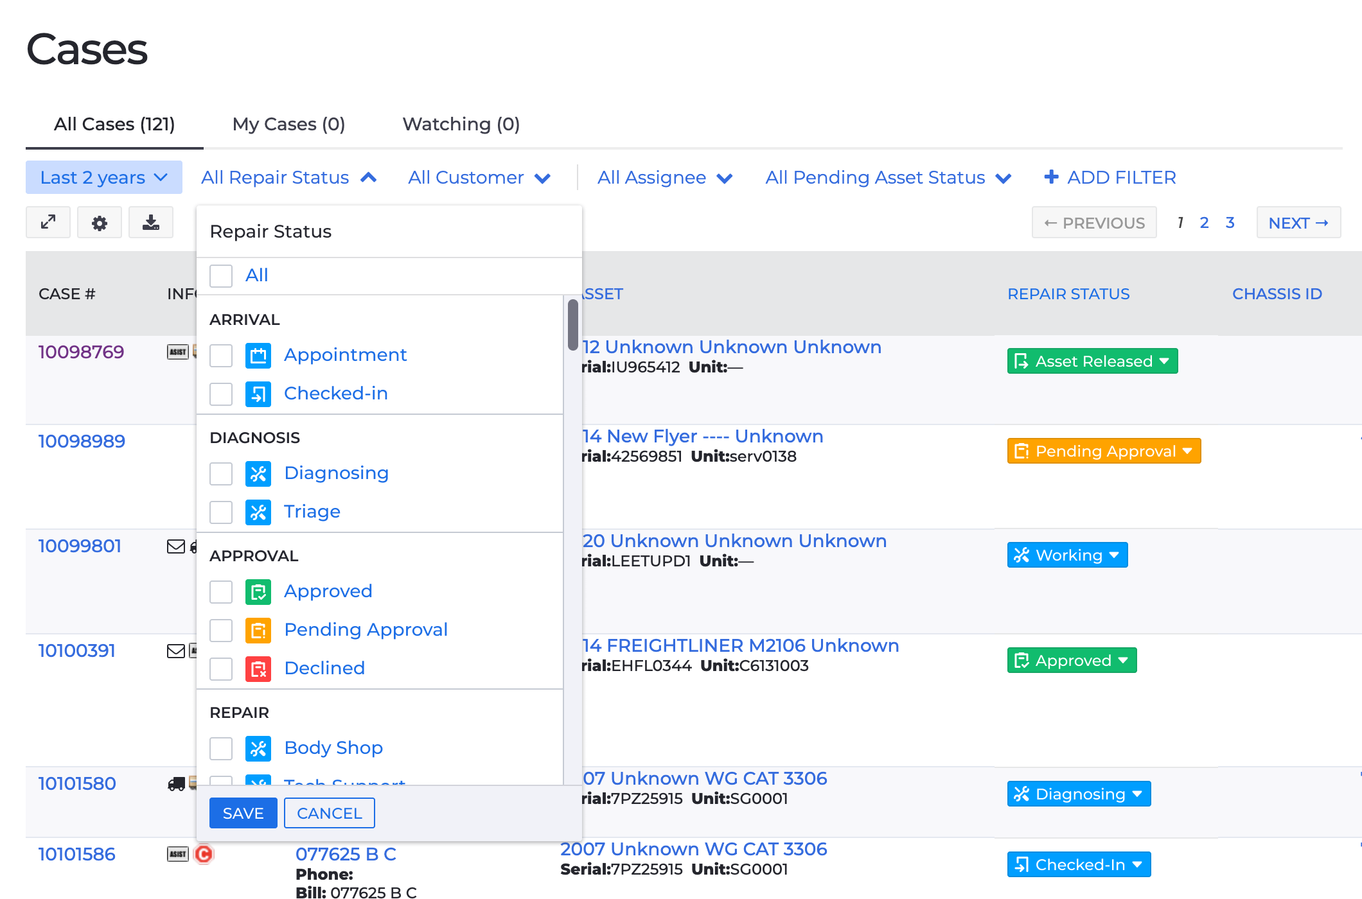Click ASIST badge icon on case 10098769
Image resolution: width=1362 pixels, height=899 pixels.
tap(177, 352)
